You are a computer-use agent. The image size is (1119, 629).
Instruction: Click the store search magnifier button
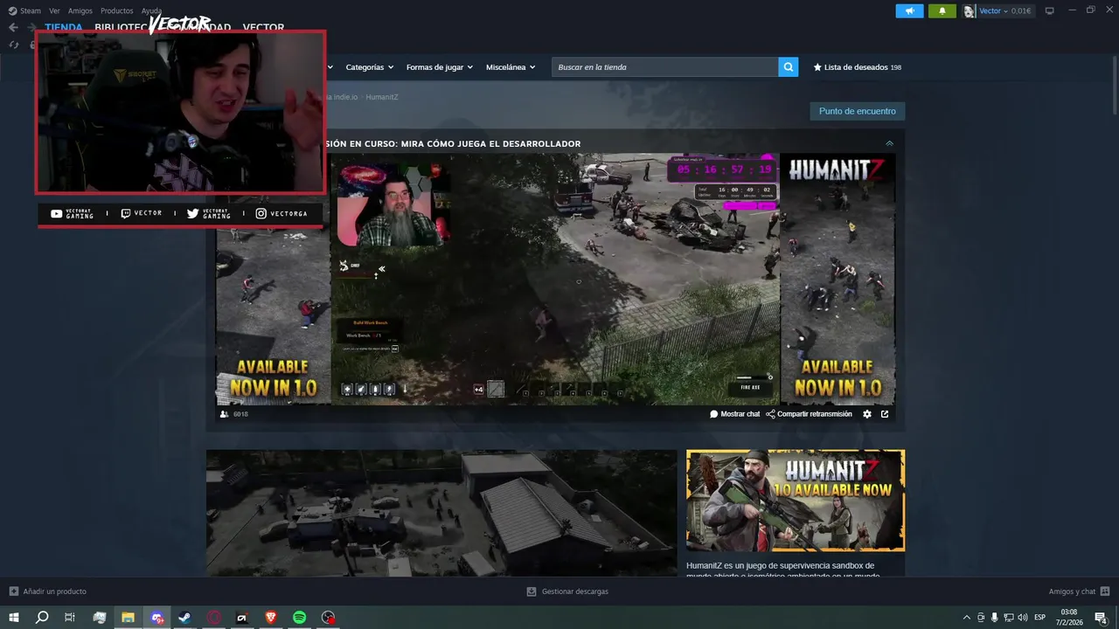click(x=789, y=67)
